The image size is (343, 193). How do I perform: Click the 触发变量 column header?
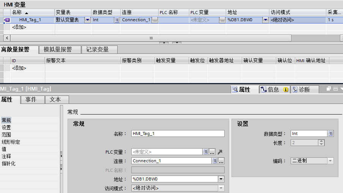pos(171,61)
